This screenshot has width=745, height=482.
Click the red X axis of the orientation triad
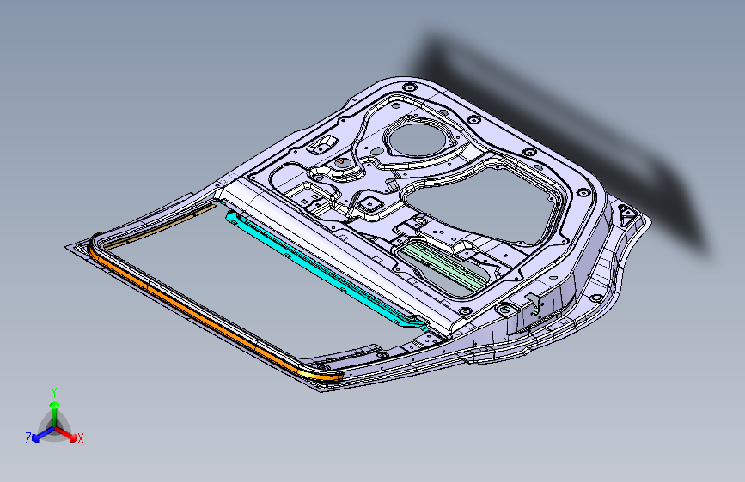(x=66, y=434)
